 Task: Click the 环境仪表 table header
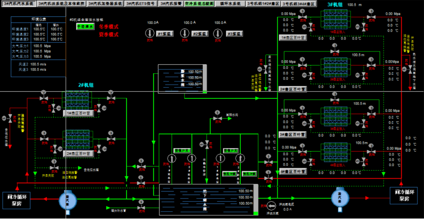[39, 19]
